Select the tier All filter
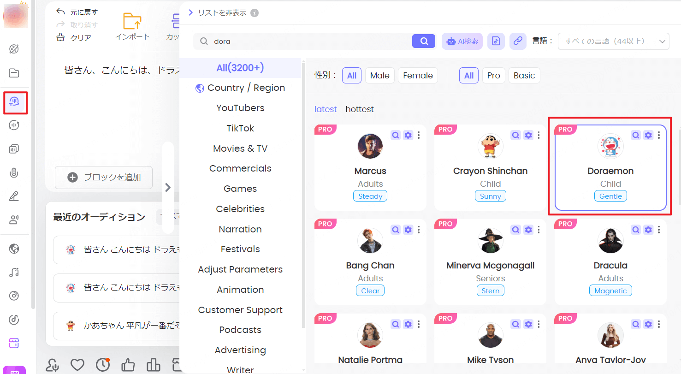The width and height of the screenshot is (681, 374). [x=469, y=76]
